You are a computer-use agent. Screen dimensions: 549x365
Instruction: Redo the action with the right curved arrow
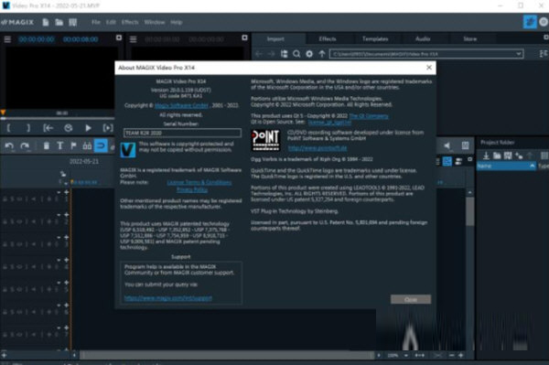coord(25,146)
